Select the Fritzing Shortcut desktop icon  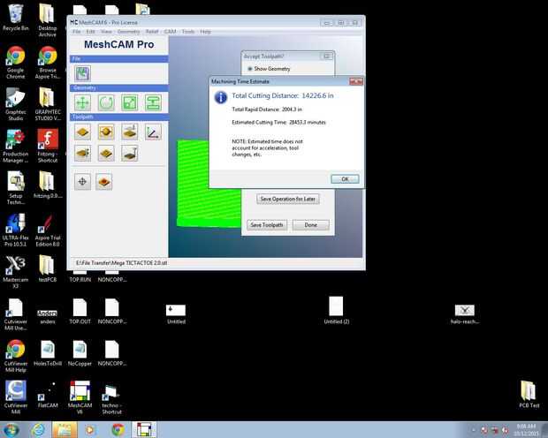pos(48,146)
